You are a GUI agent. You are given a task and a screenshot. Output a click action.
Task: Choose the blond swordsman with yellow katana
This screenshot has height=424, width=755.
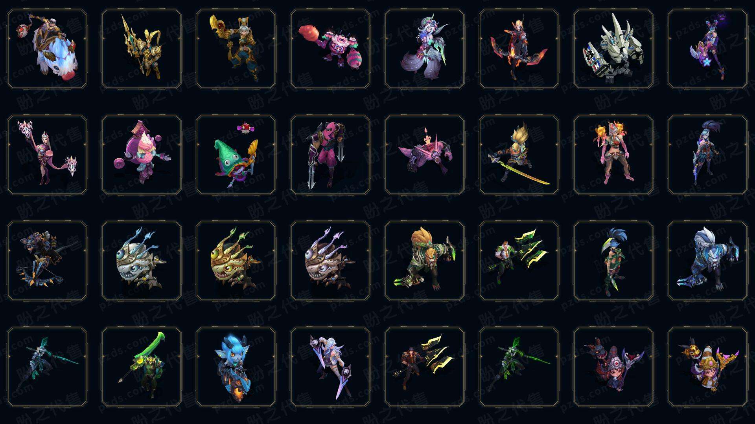pyautogui.click(x=519, y=155)
